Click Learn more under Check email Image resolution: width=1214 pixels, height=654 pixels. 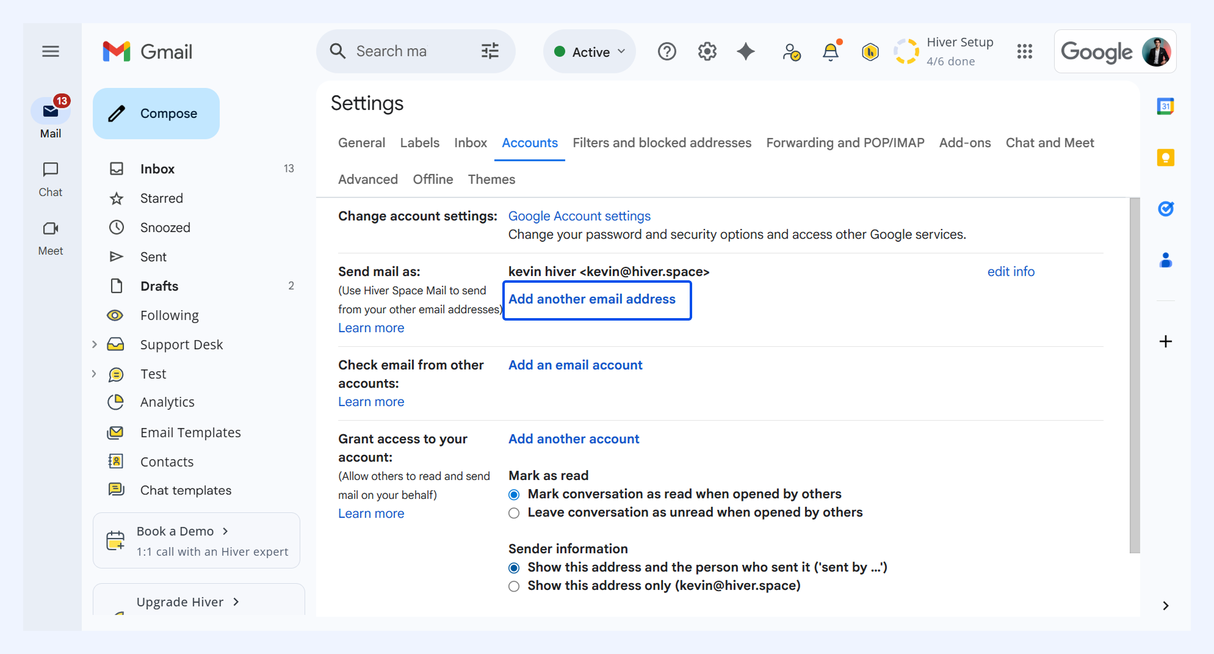tap(371, 402)
